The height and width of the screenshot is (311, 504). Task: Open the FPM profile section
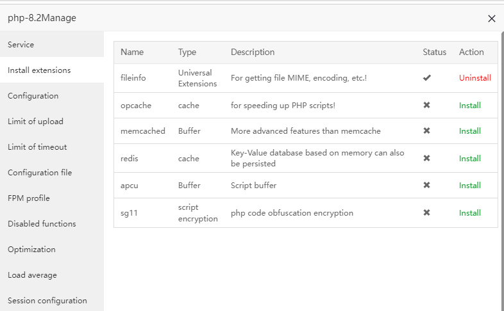click(29, 198)
